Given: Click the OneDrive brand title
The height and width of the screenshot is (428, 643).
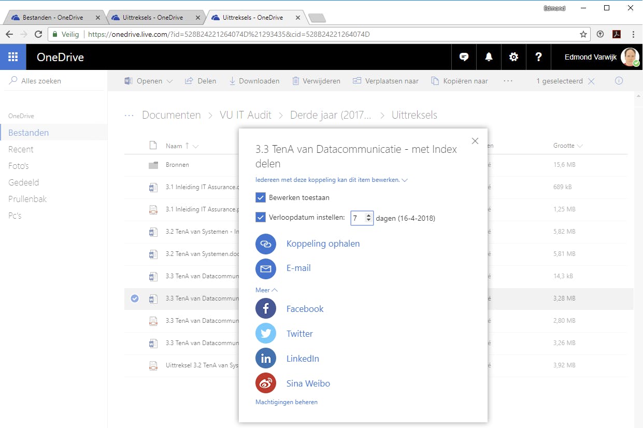Looking at the screenshot, I should [x=60, y=57].
